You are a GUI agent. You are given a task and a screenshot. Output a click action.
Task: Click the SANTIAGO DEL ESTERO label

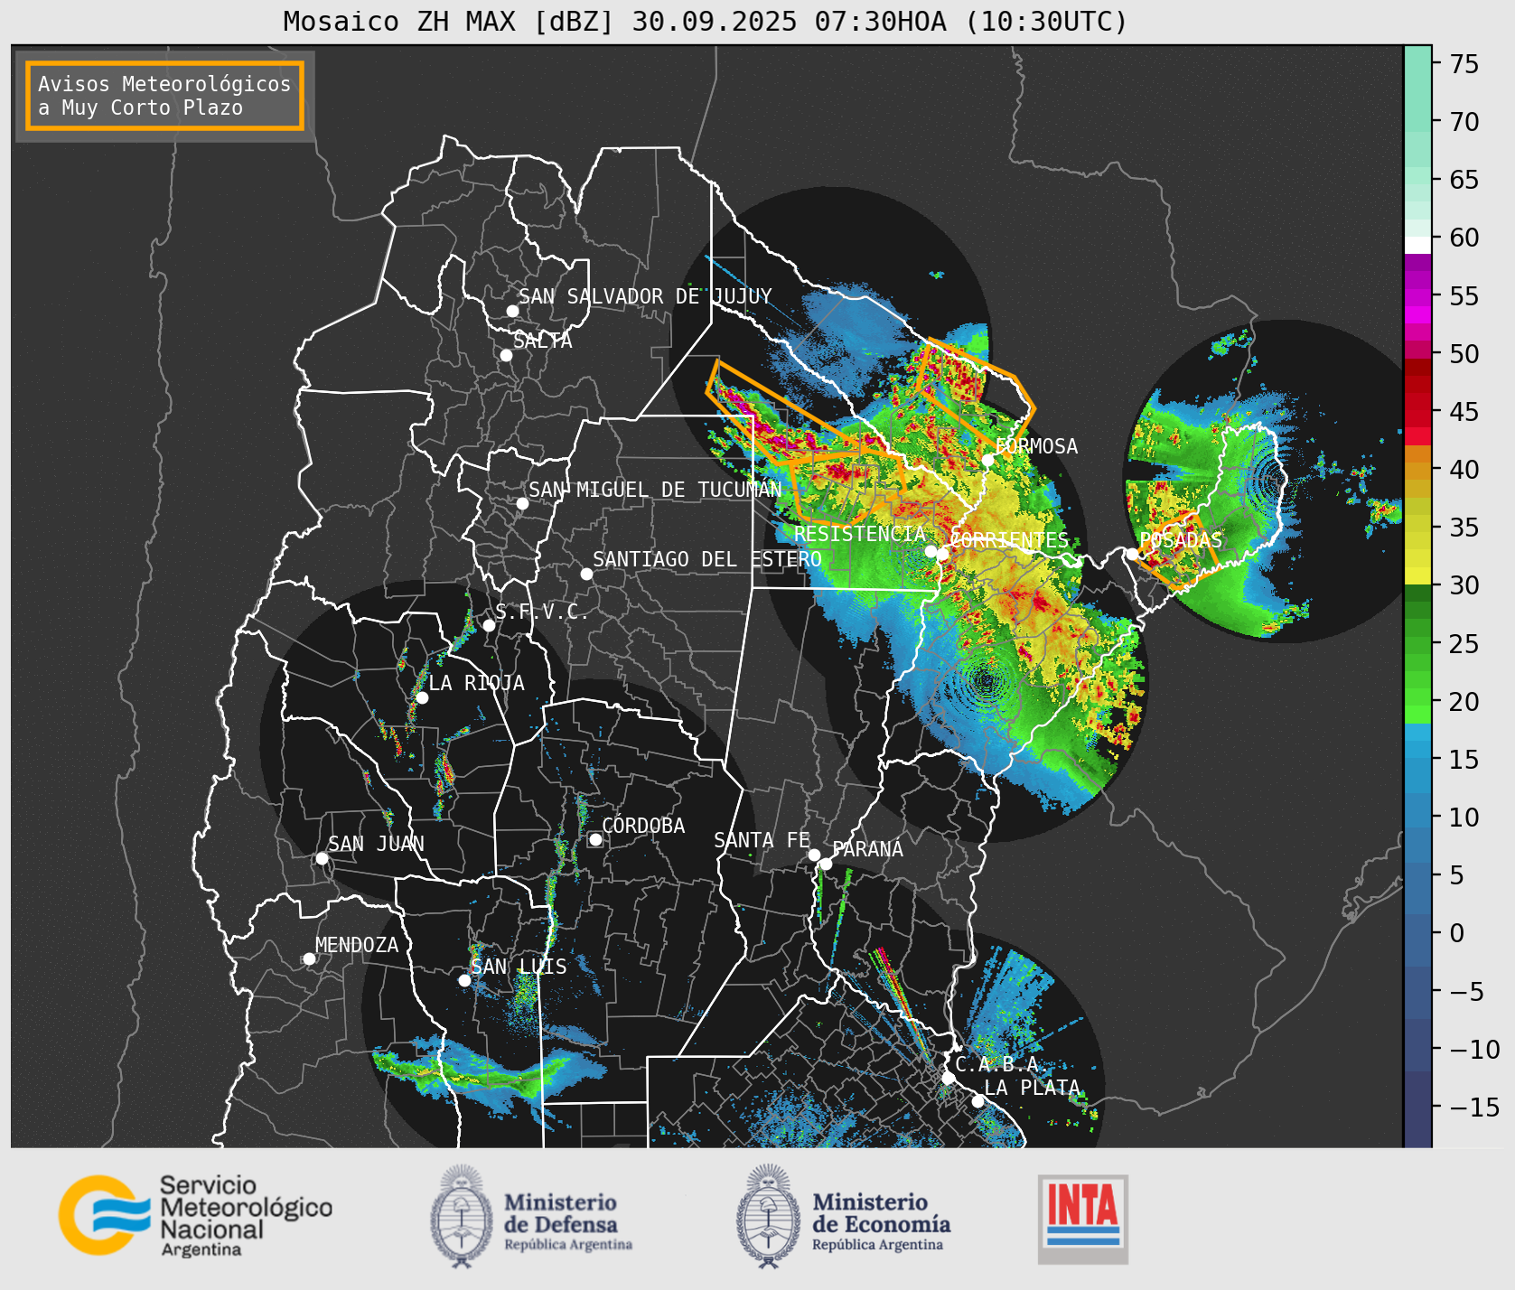[x=707, y=559]
